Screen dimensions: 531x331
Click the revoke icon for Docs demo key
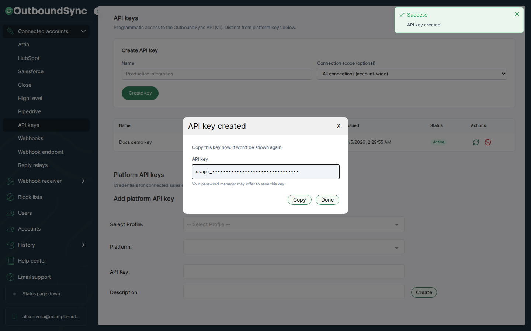488,142
